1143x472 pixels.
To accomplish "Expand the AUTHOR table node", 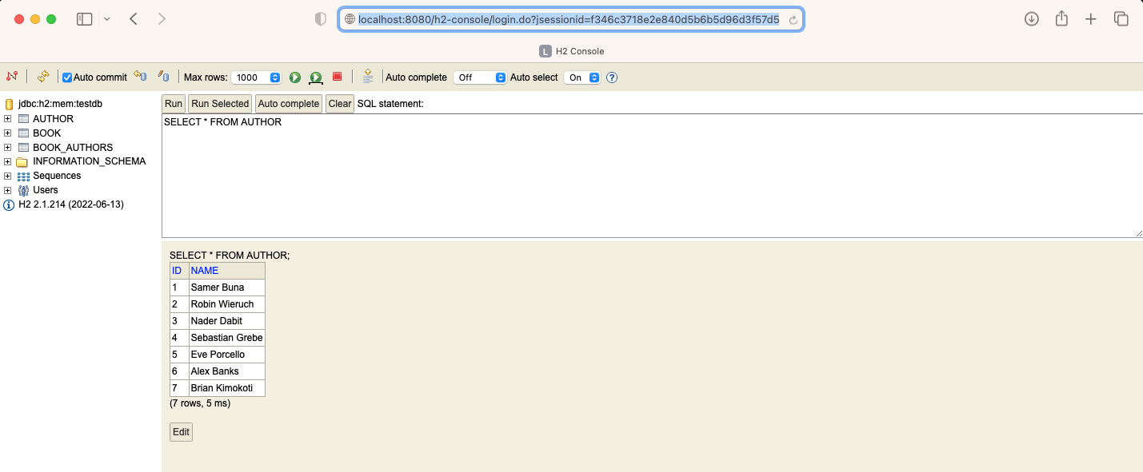I will click(8, 119).
